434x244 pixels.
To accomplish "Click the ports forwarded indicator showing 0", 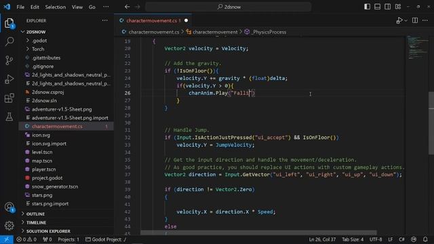I will tap(47, 239).
